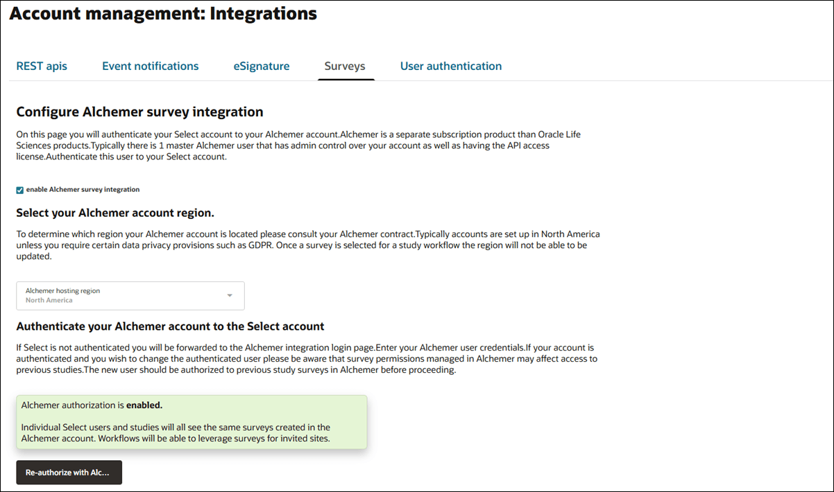Click North America inside the hosting region field

coord(49,300)
